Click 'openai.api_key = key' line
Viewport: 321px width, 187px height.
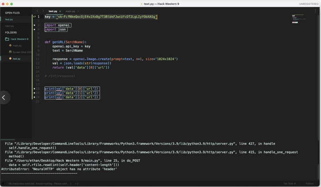pyautogui.click(x=71, y=46)
